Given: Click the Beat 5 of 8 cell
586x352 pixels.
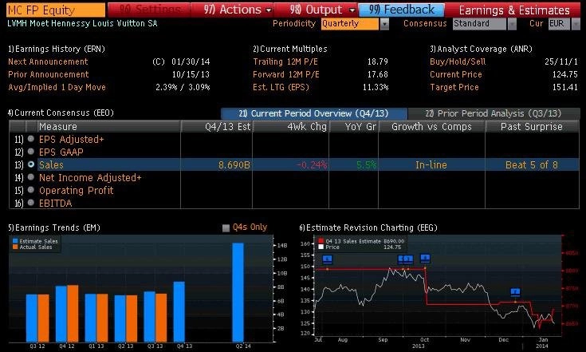Looking at the screenshot, I should point(532,165).
